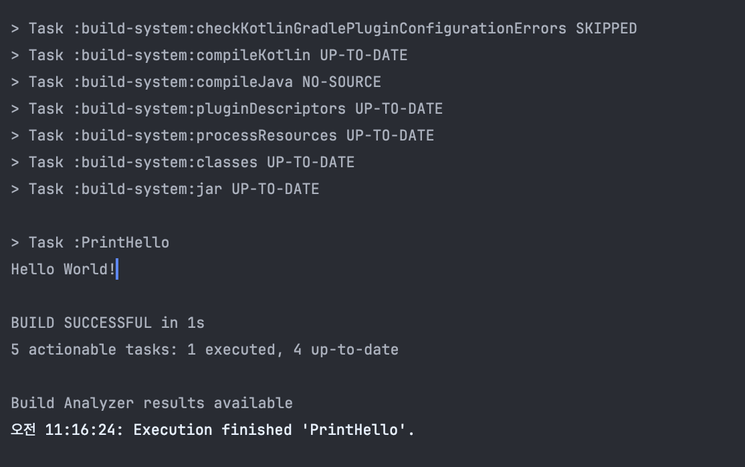Click the checkKotlinGradlePluginConfigurationErrors SKIPPED line
Image resolution: width=745 pixels, height=467 pixels.
click(x=324, y=29)
